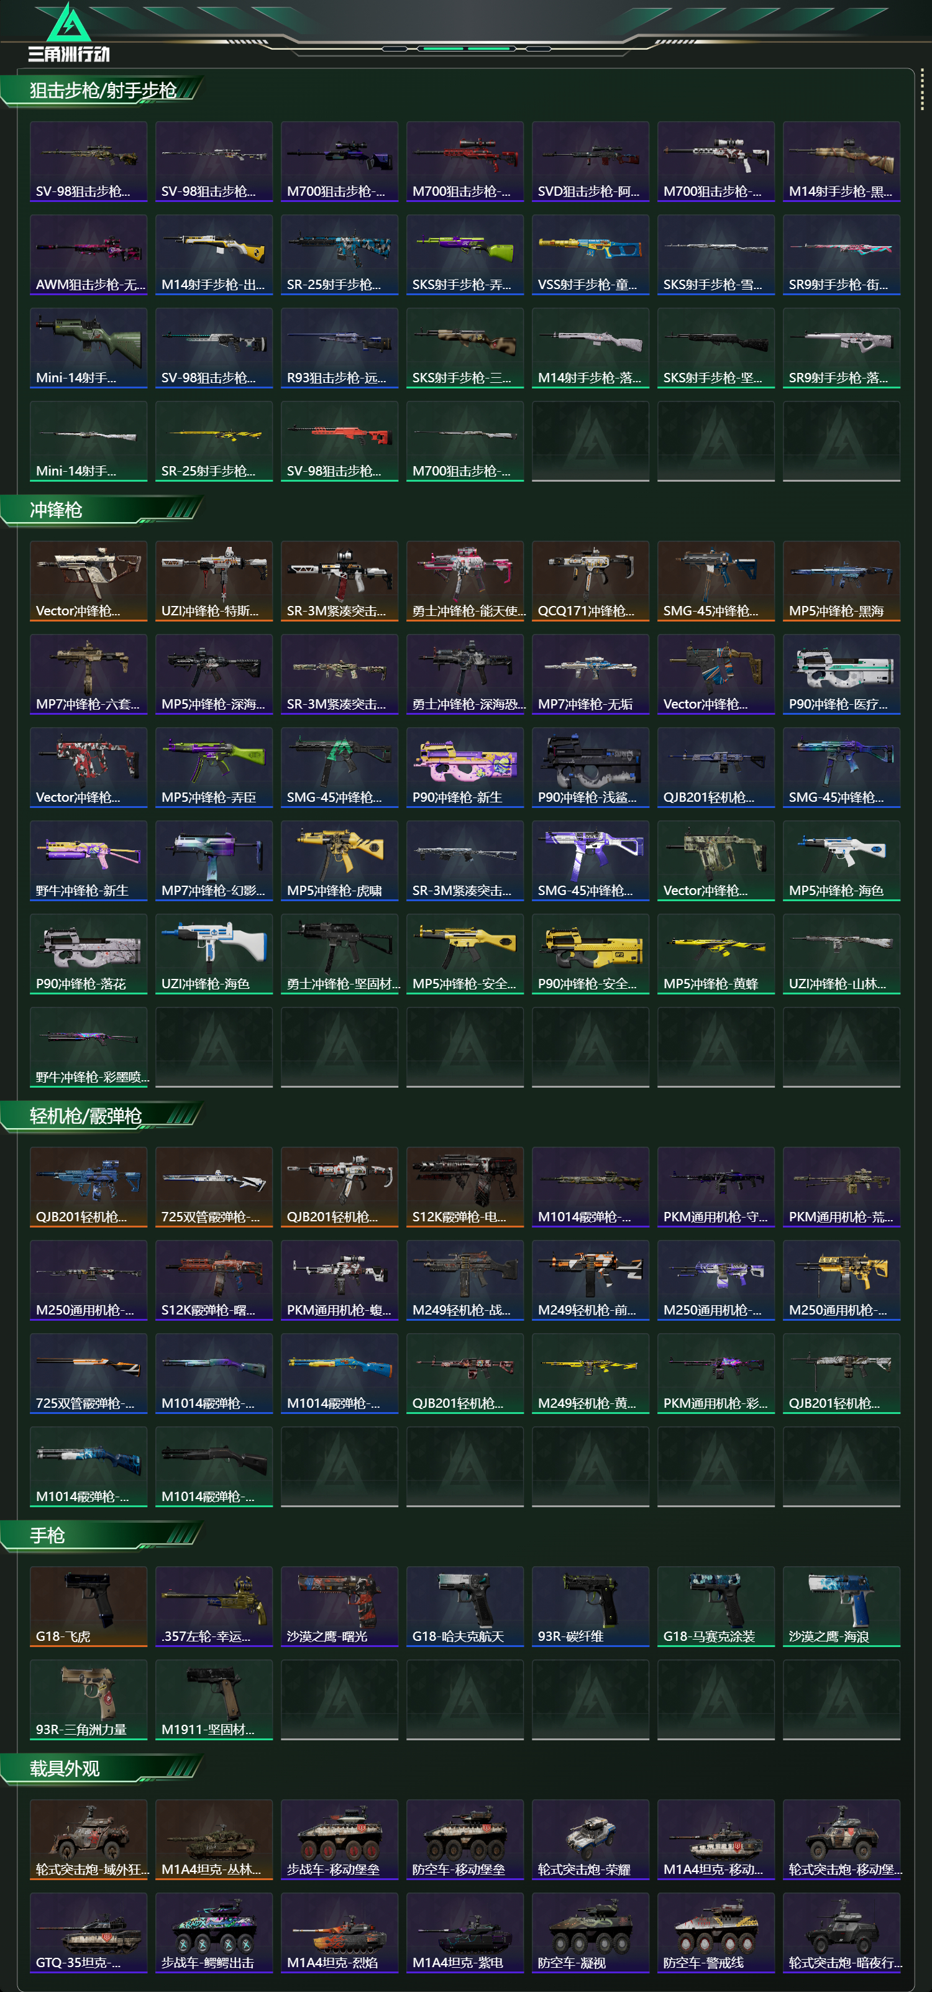Select the 防空车-警戒线 vehicle skin
Viewport: 932px width, 1992px height.
tap(716, 1932)
